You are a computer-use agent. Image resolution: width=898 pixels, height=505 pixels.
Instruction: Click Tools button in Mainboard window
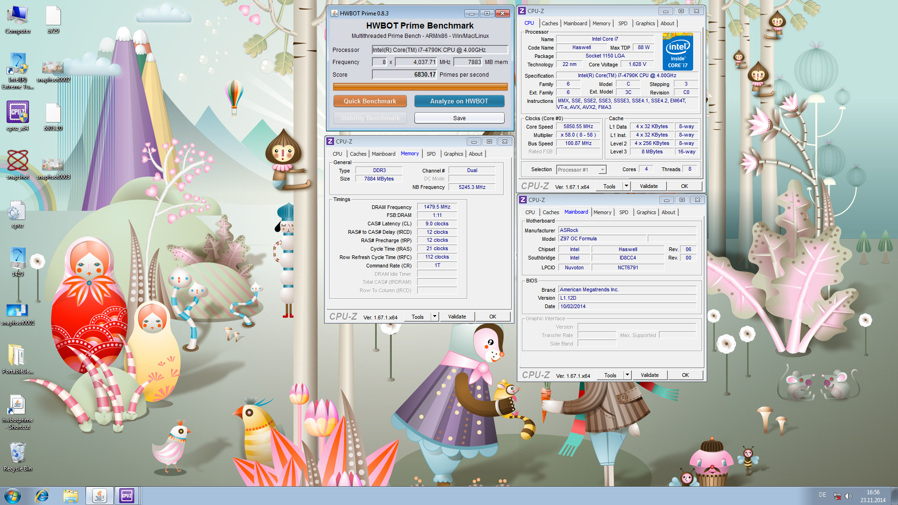tap(610, 375)
